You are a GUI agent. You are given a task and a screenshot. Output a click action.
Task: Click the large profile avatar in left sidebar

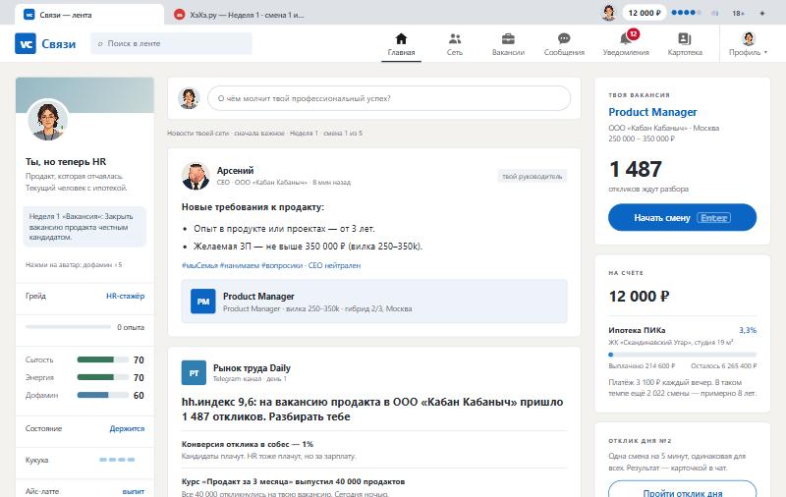(47, 120)
